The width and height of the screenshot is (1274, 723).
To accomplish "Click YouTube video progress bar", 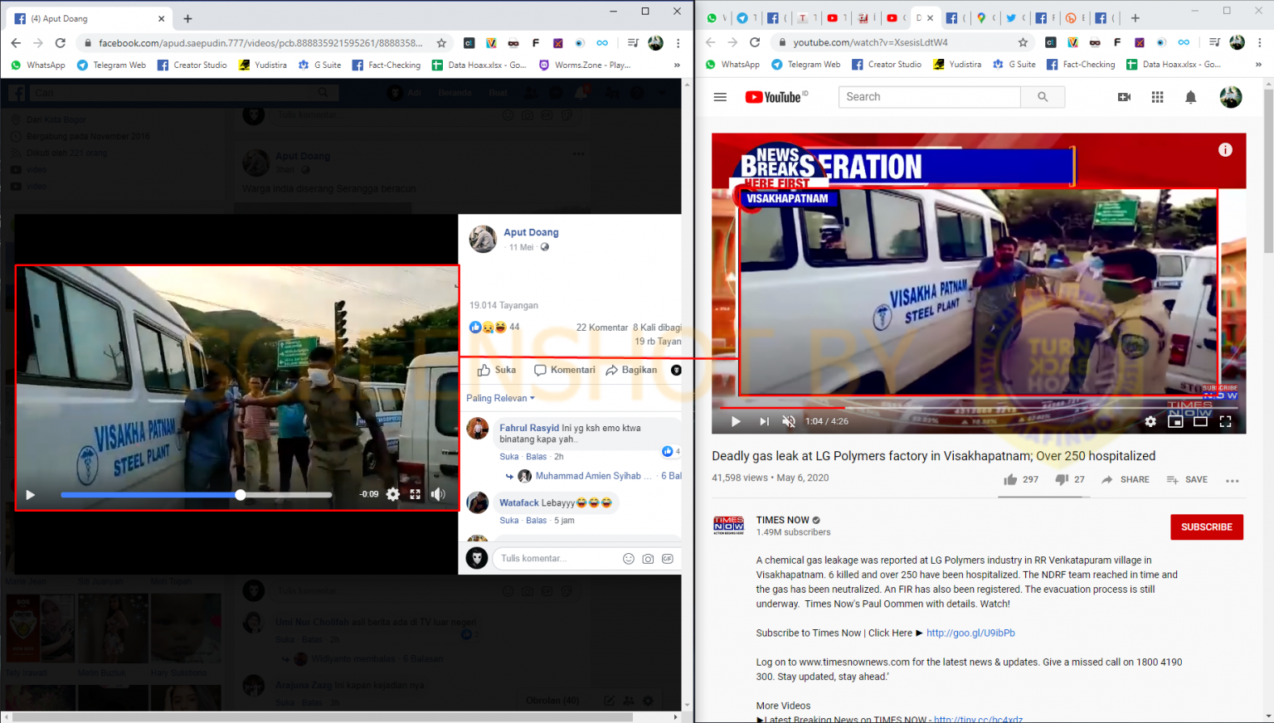I will 979,407.
